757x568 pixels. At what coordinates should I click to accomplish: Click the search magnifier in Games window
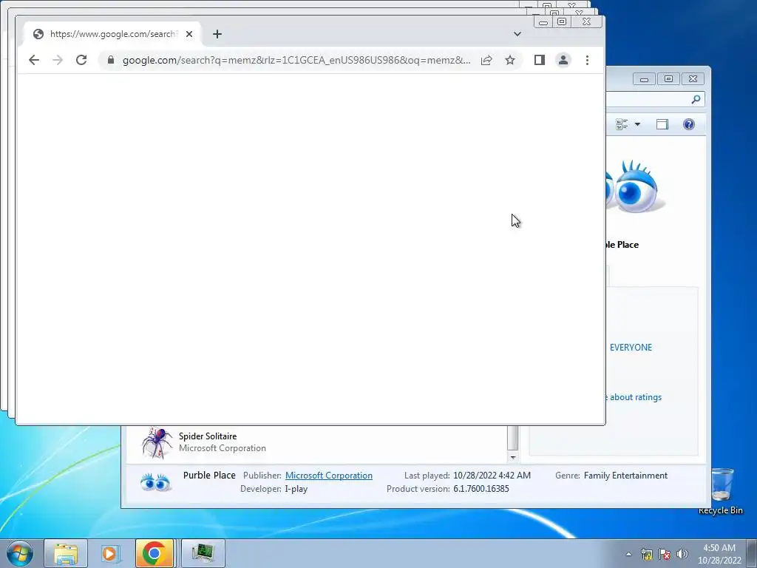[696, 99]
